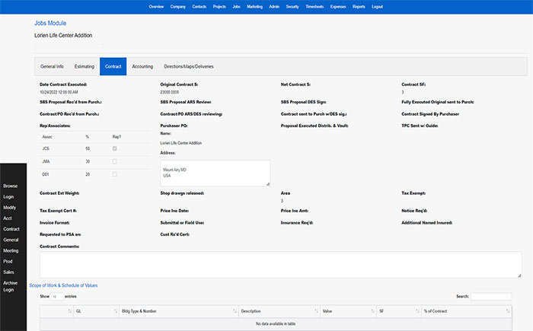Open Reports in the top navigation

click(x=359, y=6)
